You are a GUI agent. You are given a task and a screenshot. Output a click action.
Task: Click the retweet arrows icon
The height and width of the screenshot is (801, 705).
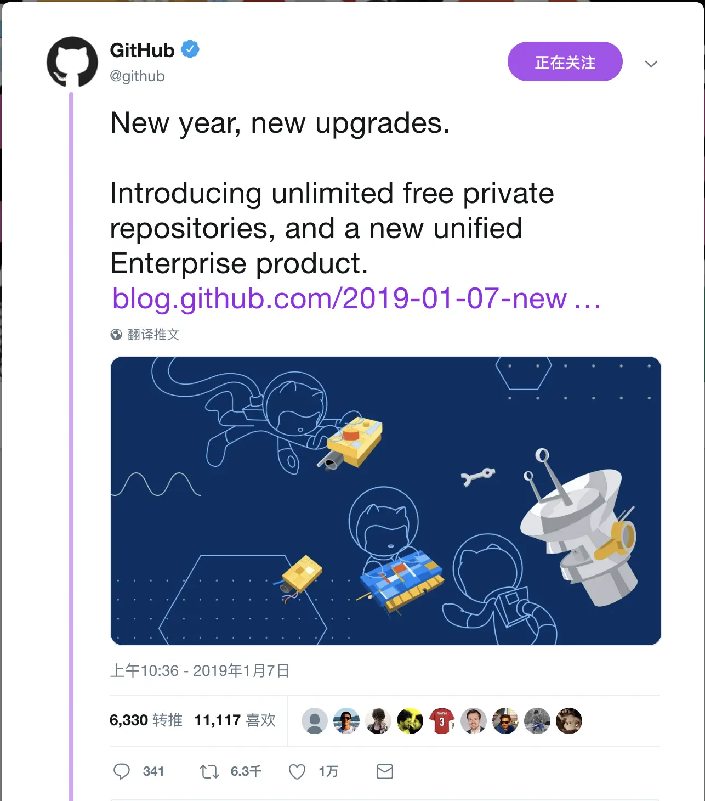[209, 772]
